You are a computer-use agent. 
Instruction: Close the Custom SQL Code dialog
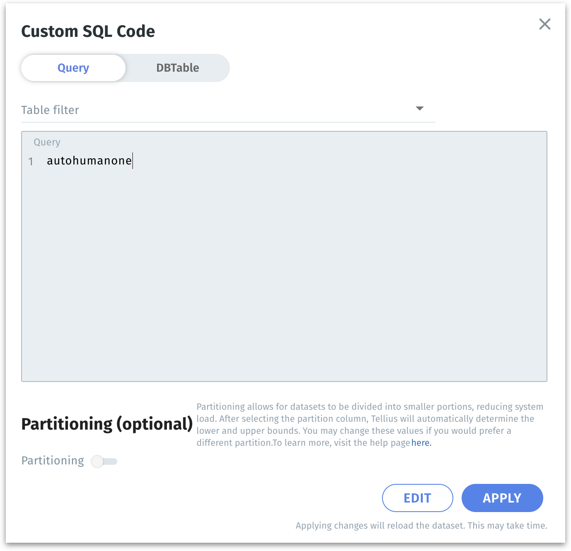point(544,24)
